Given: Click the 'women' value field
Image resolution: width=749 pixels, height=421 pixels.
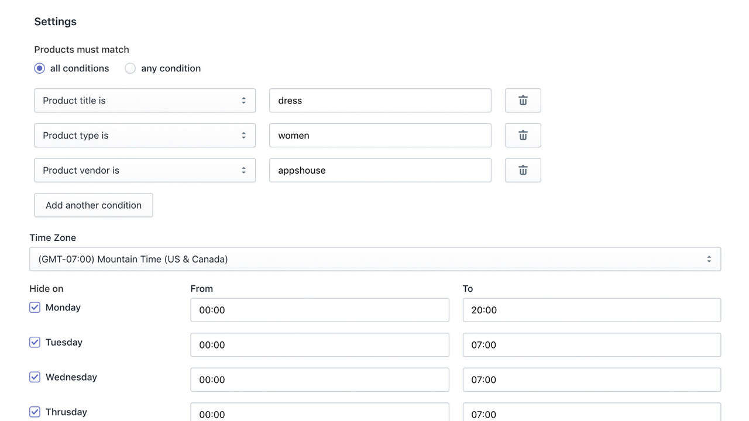Looking at the screenshot, I should pos(380,136).
